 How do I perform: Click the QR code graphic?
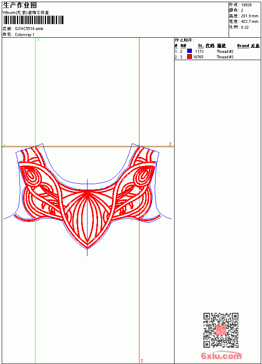tap(221, 330)
